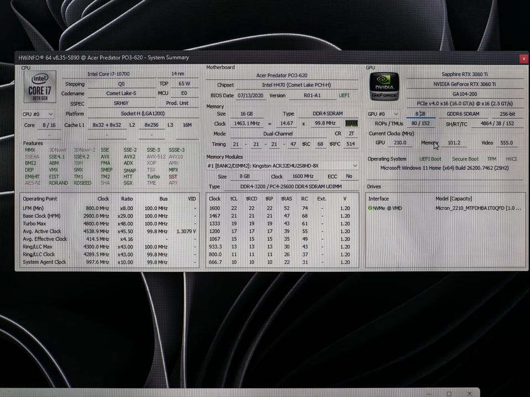Open the CPU #0 selector dropdown
This screenshot has height=397, width=530.
click(38, 114)
